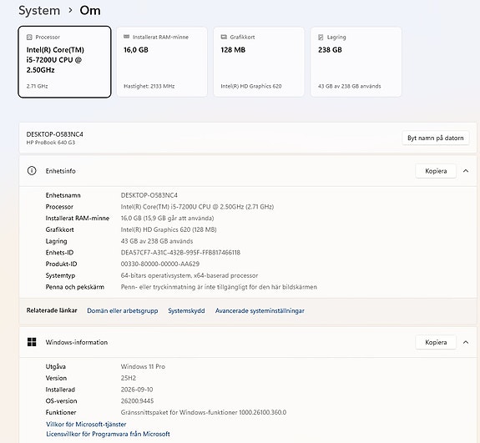This screenshot has width=480, height=443.
Task: Select the Processor info card
Action: (x=64, y=62)
